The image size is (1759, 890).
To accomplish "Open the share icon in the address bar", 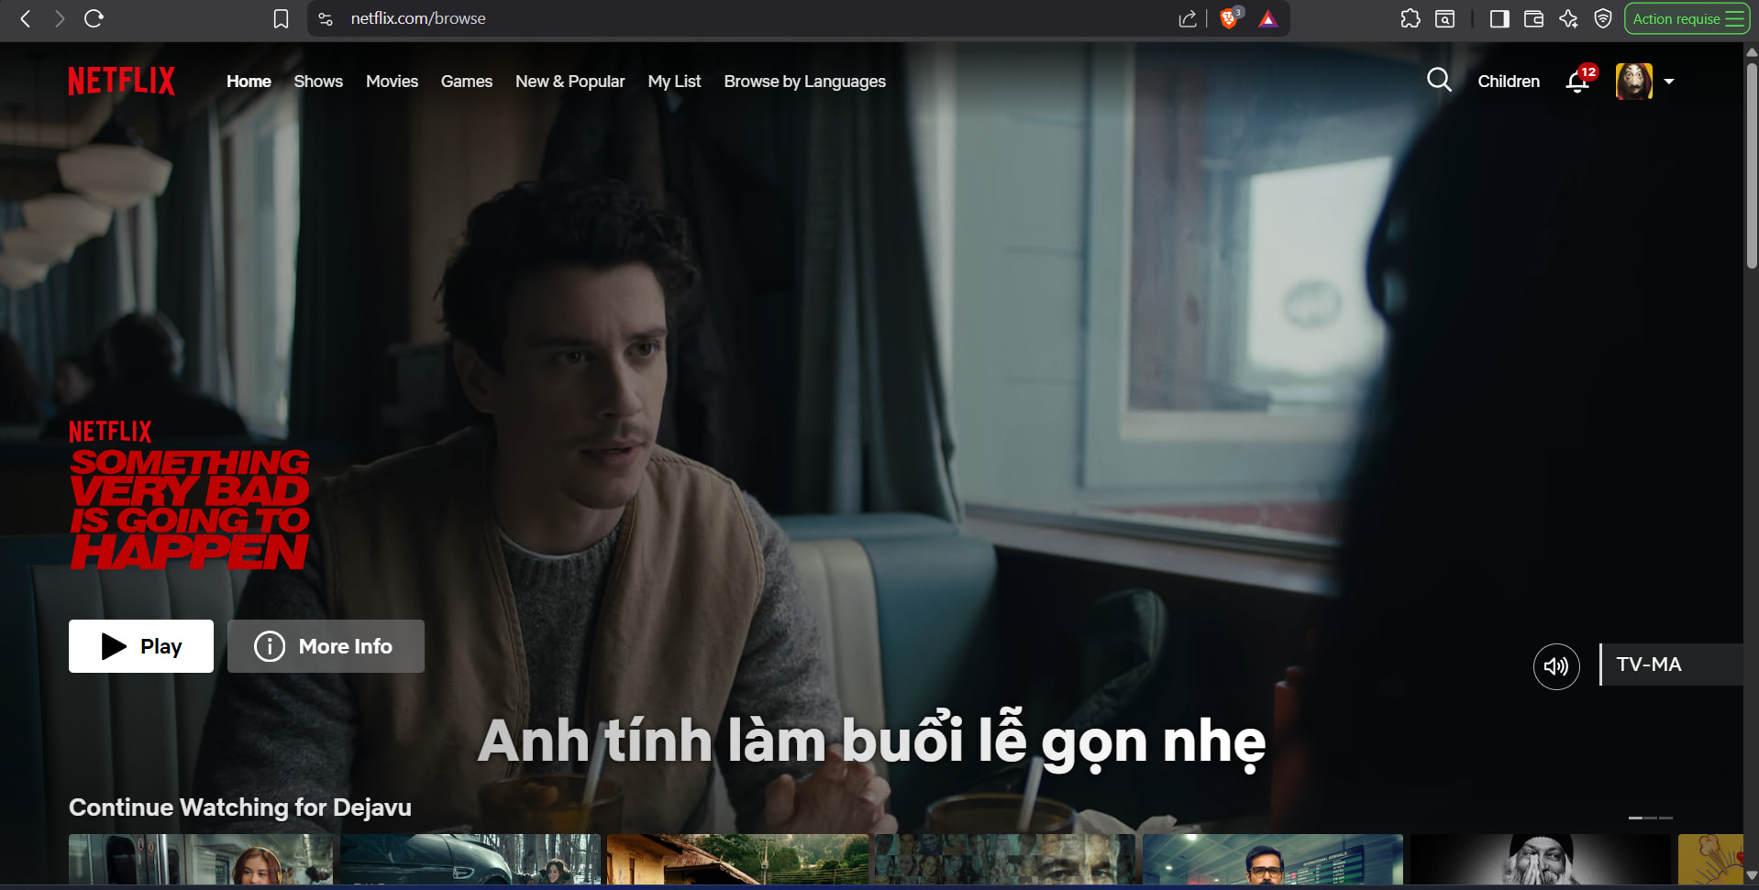I will [1188, 18].
